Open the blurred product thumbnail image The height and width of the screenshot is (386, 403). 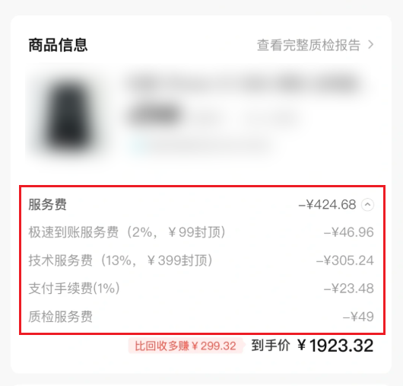point(69,114)
